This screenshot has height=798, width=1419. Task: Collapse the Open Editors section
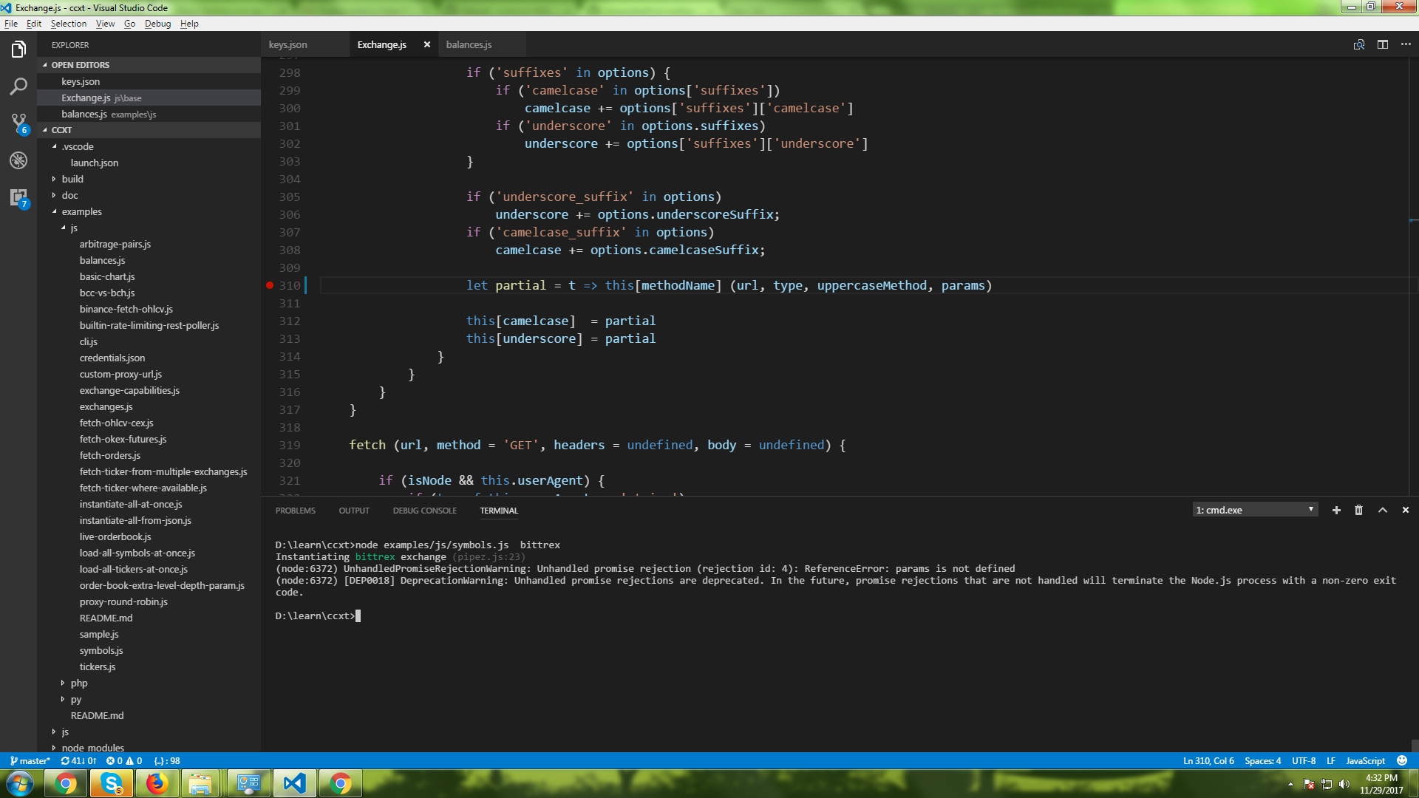coord(80,65)
